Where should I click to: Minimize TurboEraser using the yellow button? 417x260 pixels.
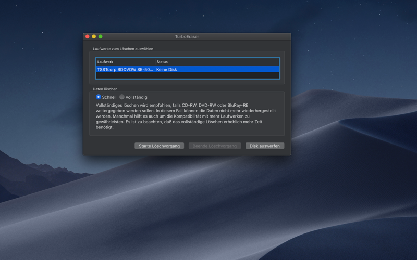point(94,36)
